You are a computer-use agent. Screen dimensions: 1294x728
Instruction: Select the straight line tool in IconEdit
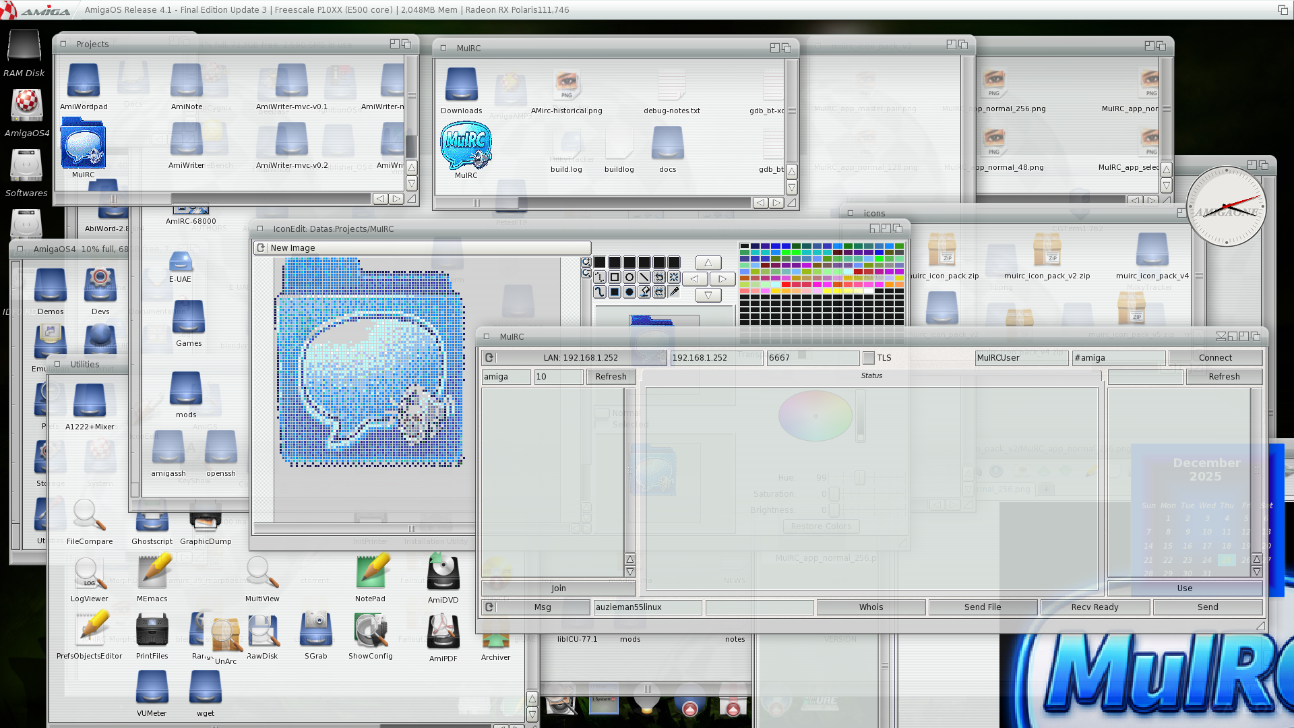[644, 277]
